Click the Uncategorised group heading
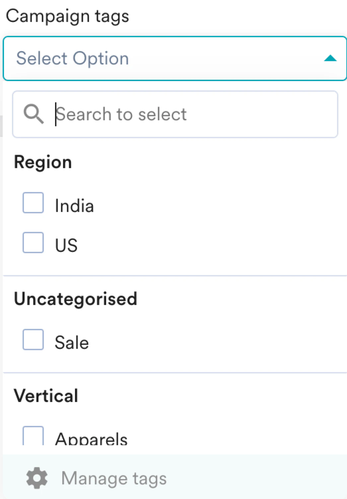 76,299
